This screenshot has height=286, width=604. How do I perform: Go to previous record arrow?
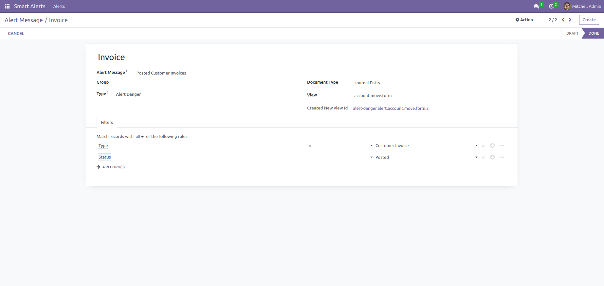563,20
